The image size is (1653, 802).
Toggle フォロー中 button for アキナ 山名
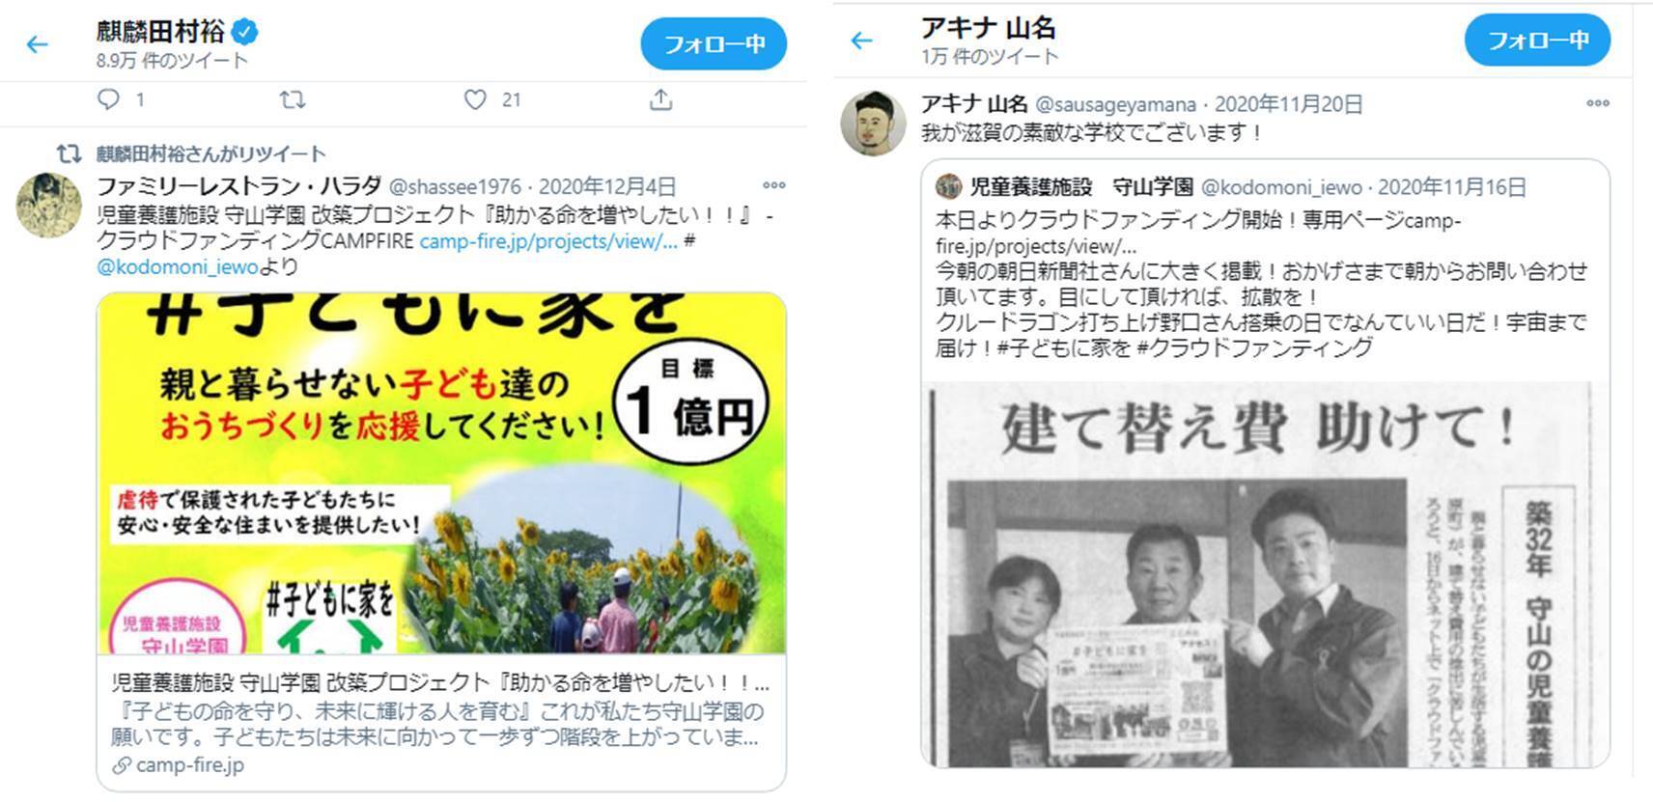[1537, 40]
